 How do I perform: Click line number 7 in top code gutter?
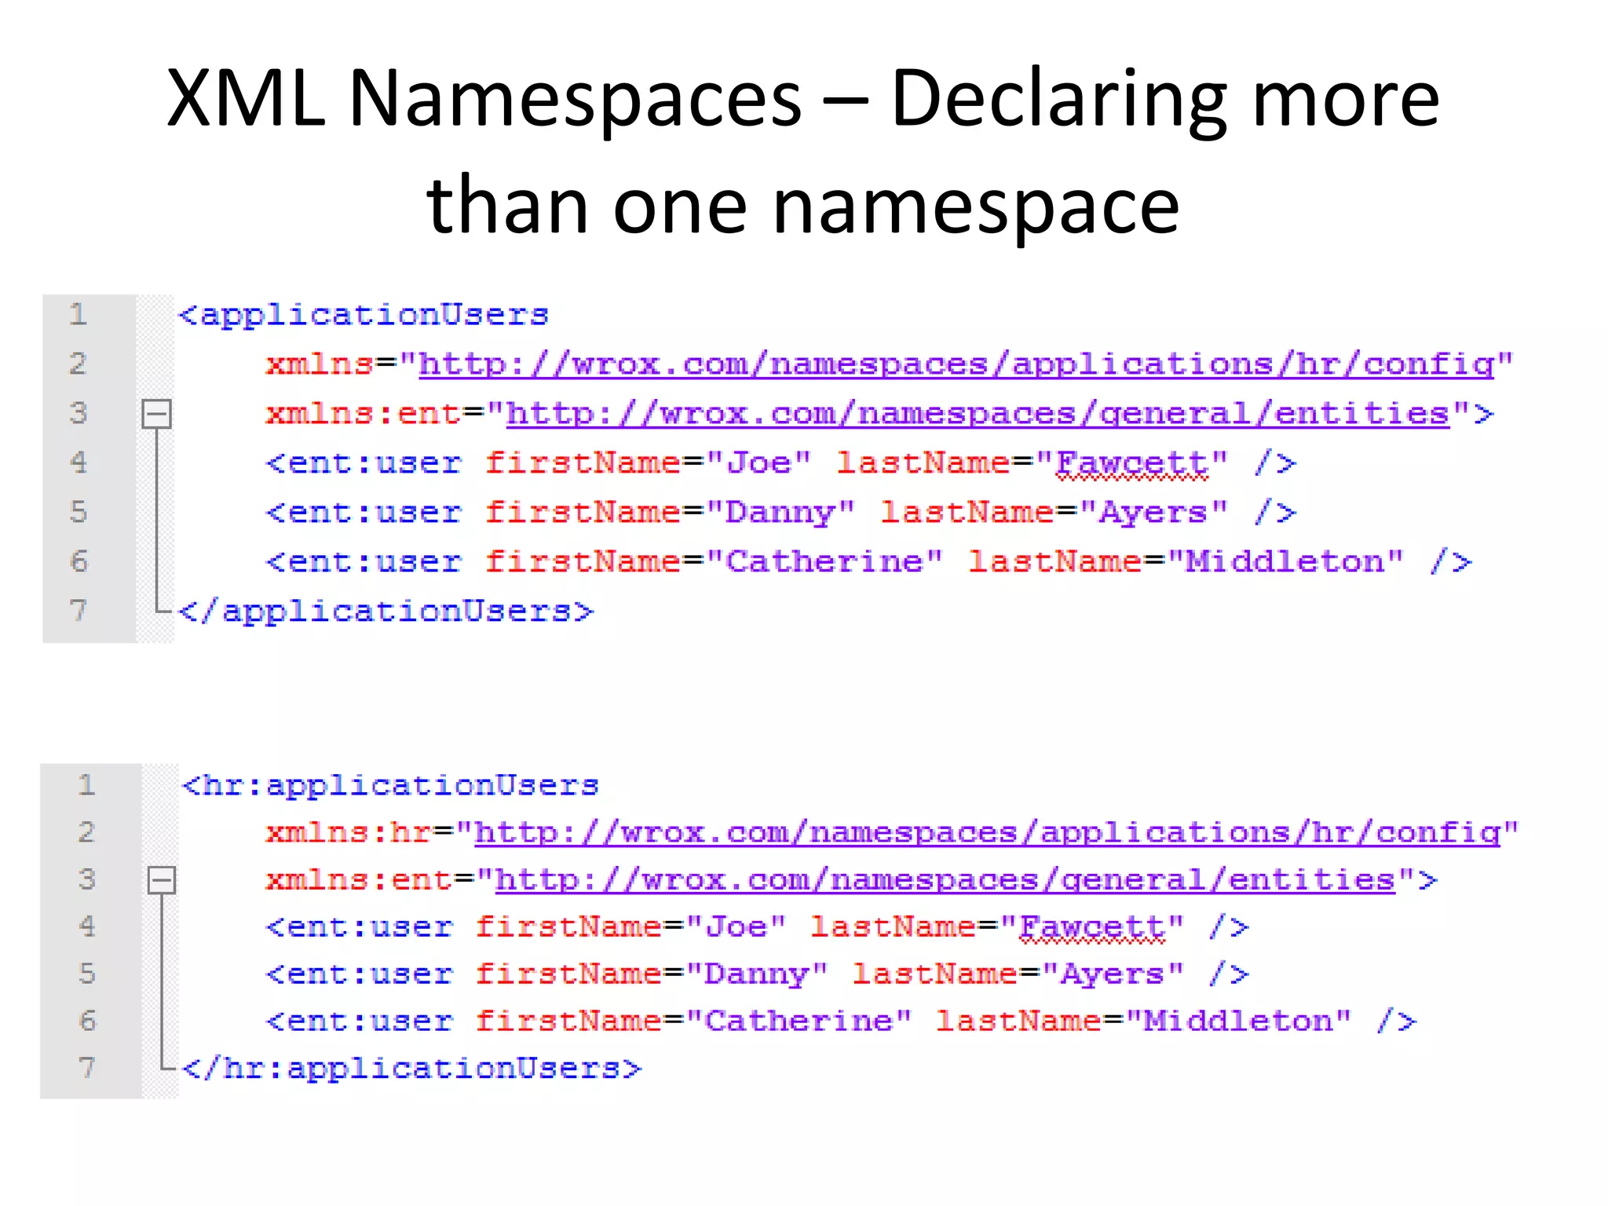(x=78, y=610)
